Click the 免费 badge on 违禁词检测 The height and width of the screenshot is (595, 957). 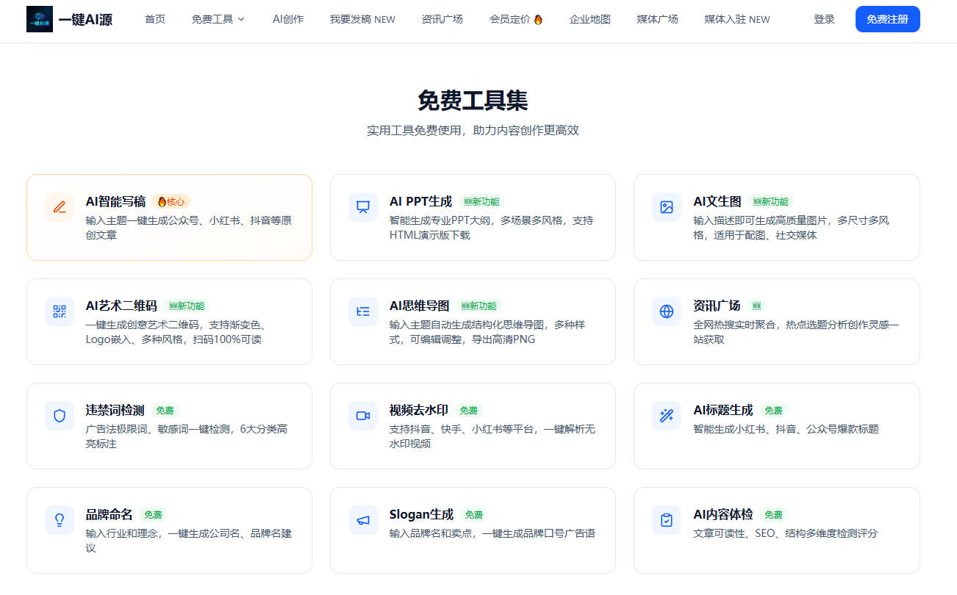[x=165, y=411]
